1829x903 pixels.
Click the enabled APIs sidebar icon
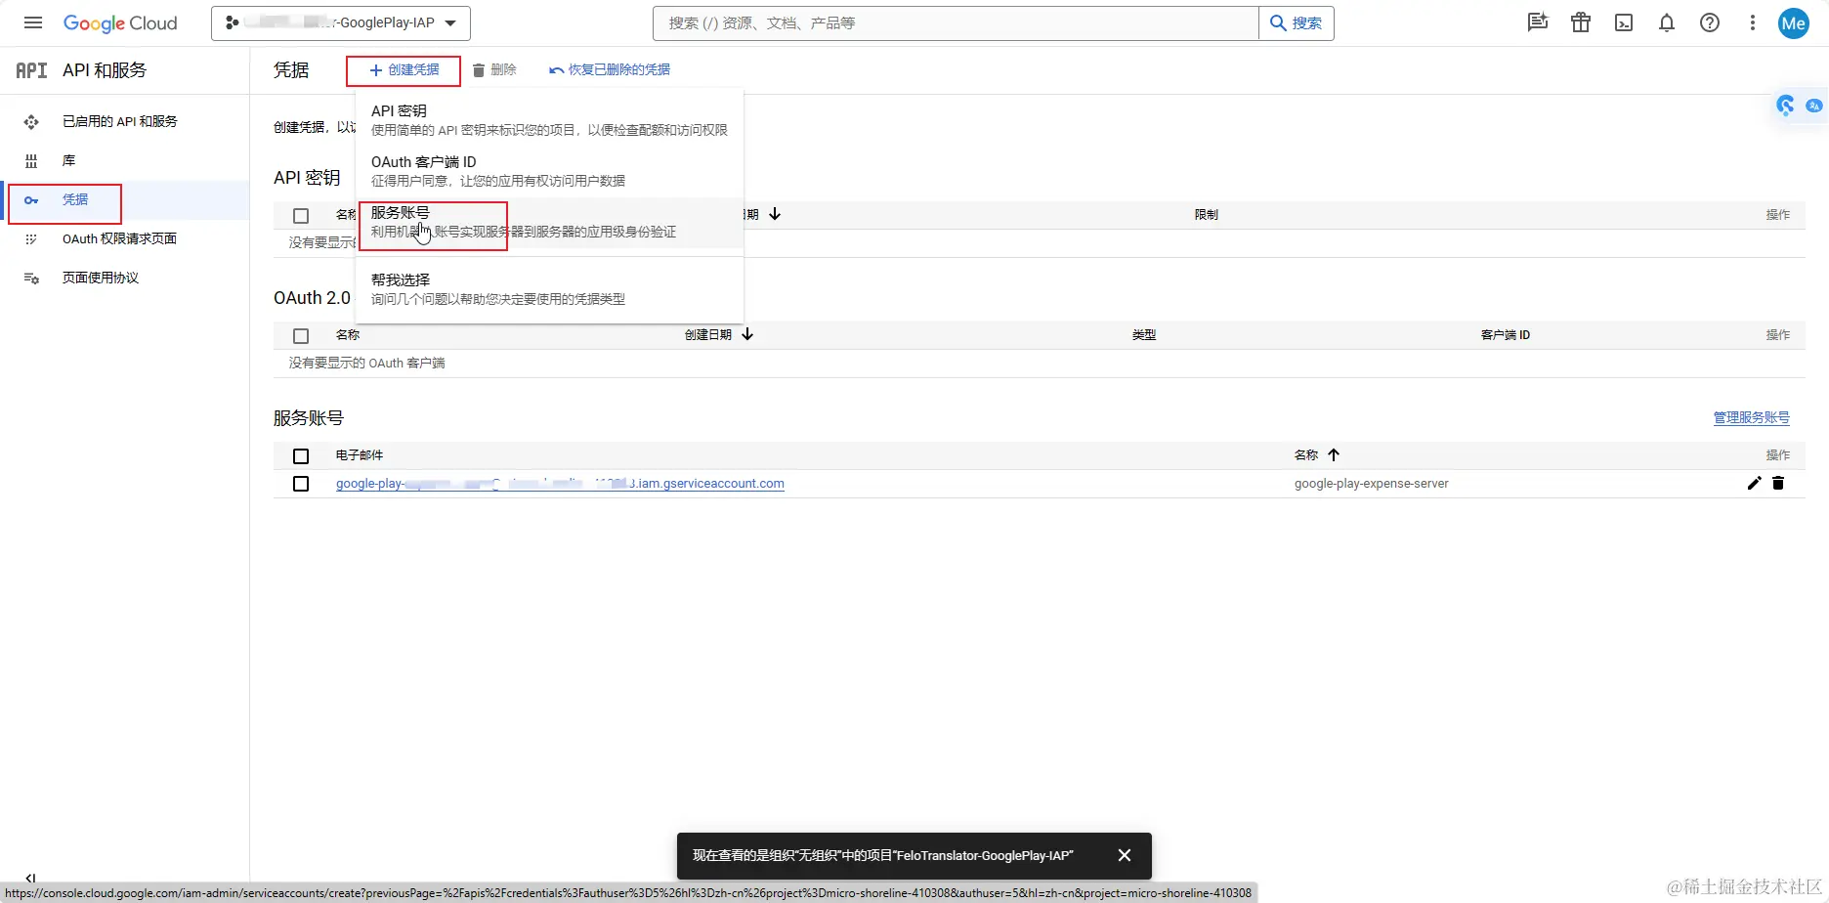(x=31, y=122)
